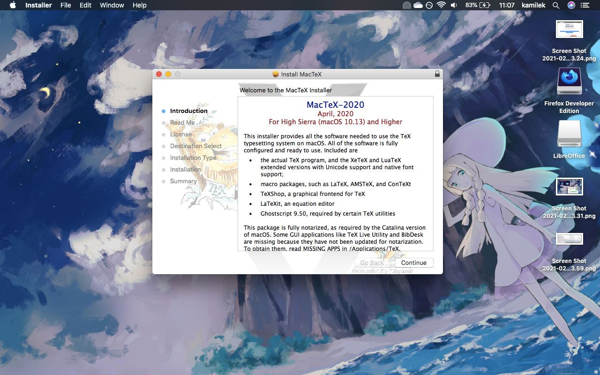Click the 'TeXShop, a graphical frontend' bullet
This screenshot has height=375, width=600.
coord(313,194)
